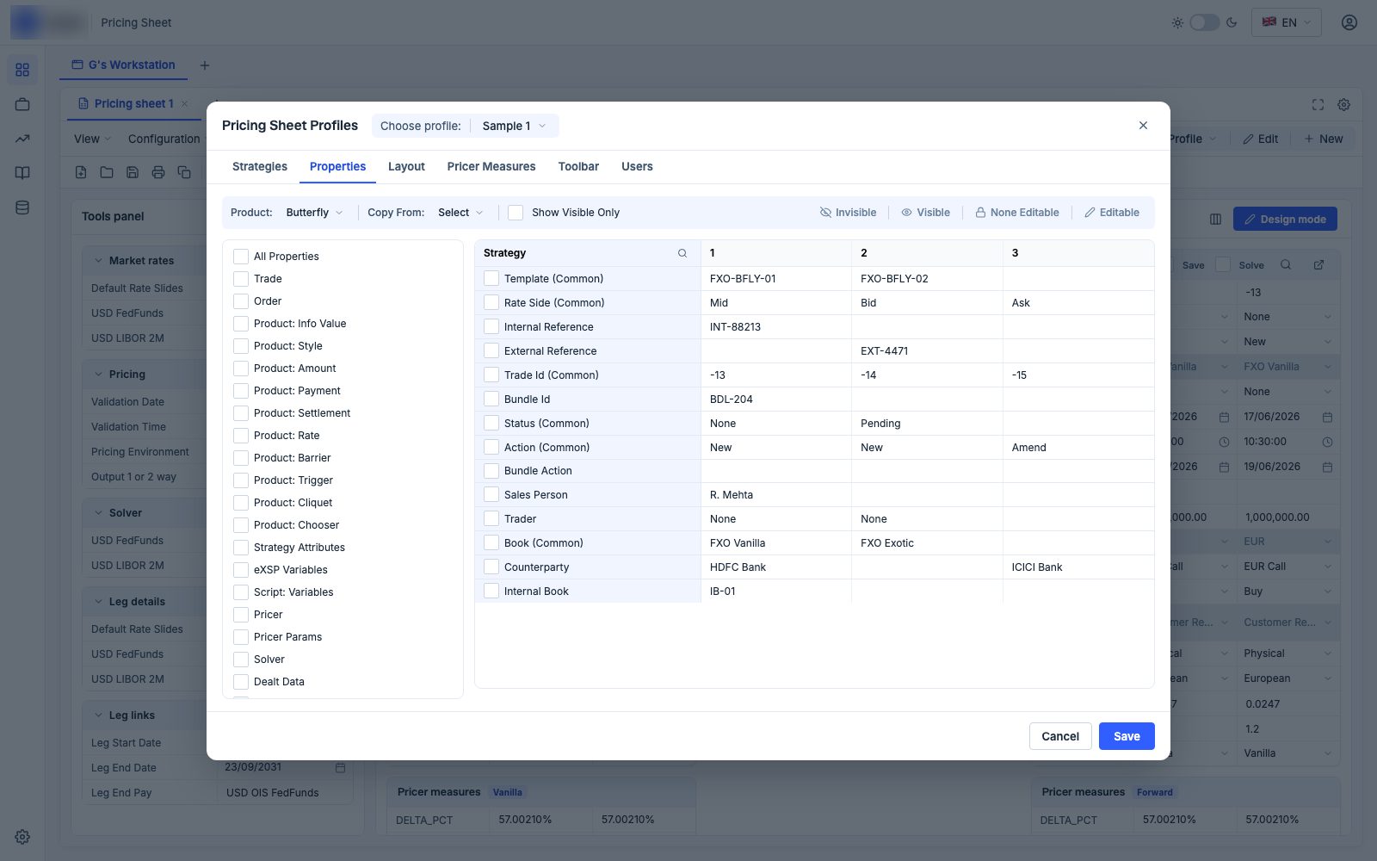1377x861 pixels.
Task: Search strategy column with magnifier icon
Action: point(682,253)
